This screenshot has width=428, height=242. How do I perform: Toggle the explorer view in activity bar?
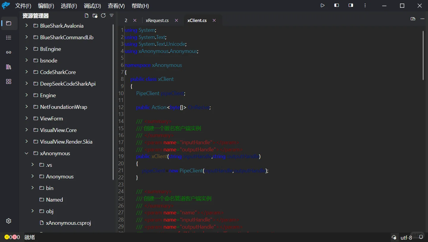point(9,23)
